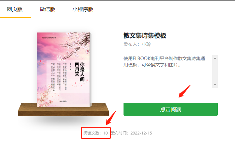Screen dimensions: 235x141
Task: Click the FLBOOK description text
Action: [164, 62]
